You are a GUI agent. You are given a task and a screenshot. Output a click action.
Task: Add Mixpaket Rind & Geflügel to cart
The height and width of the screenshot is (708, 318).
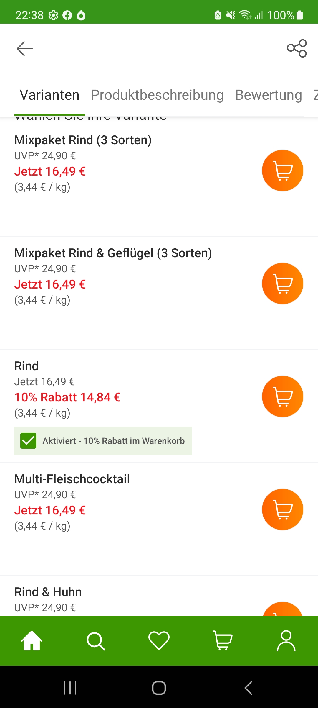click(x=283, y=283)
